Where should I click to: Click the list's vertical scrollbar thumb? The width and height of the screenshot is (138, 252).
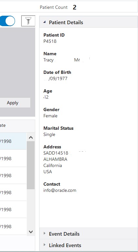[x=31, y=165]
